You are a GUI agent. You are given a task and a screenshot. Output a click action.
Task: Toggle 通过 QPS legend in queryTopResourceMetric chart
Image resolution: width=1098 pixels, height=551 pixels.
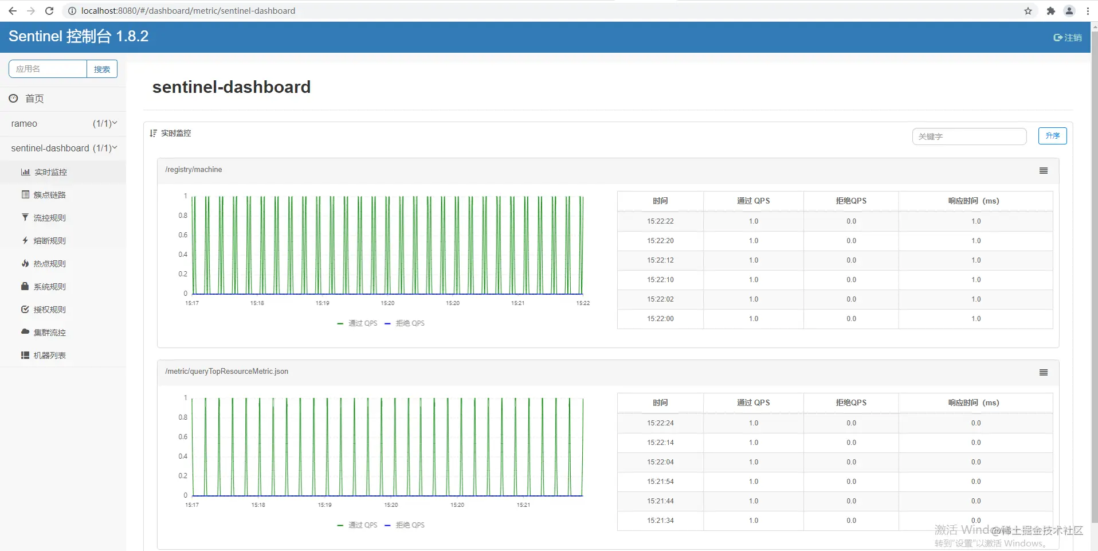357,525
